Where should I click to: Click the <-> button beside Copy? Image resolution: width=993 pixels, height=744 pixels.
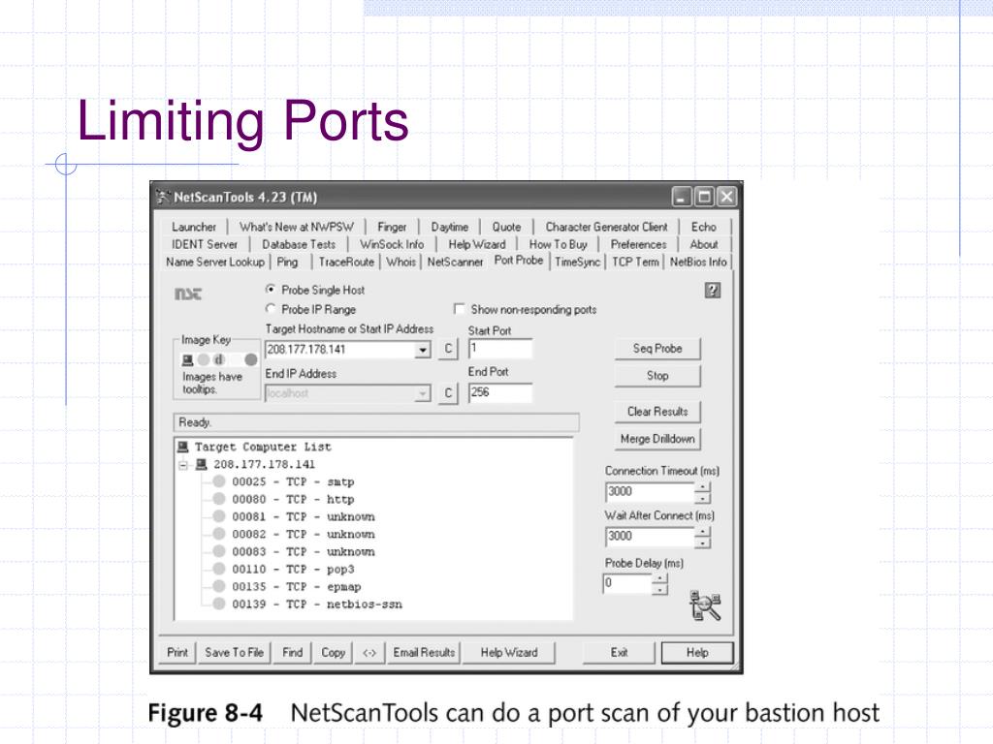pos(369,652)
